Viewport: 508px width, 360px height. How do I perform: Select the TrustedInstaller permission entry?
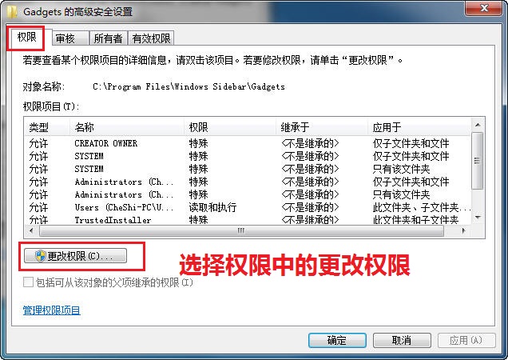[248, 219]
